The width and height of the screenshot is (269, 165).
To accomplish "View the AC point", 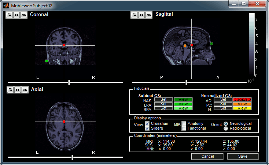I will point(242,99).
